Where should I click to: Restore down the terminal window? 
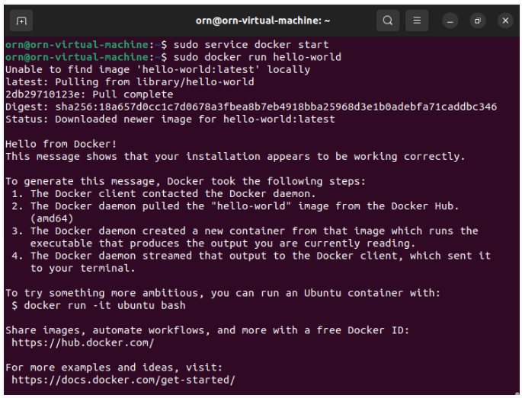pos(478,21)
